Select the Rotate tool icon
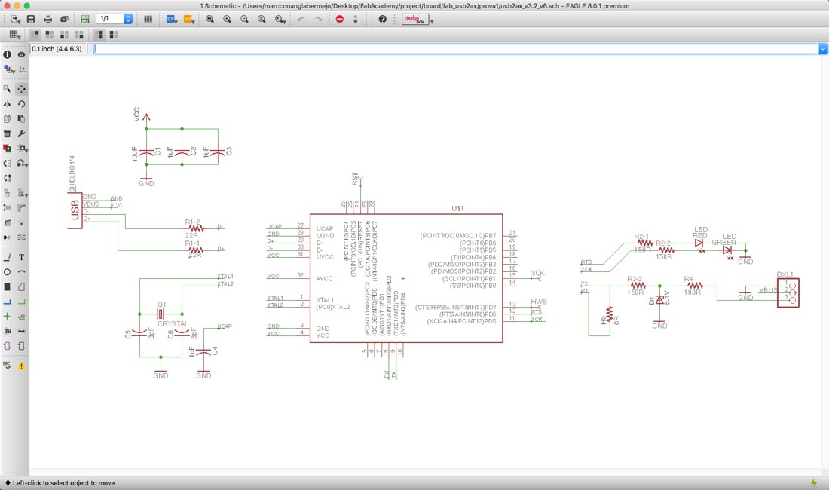Viewport: 829px width, 490px height. pyautogui.click(x=21, y=103)
